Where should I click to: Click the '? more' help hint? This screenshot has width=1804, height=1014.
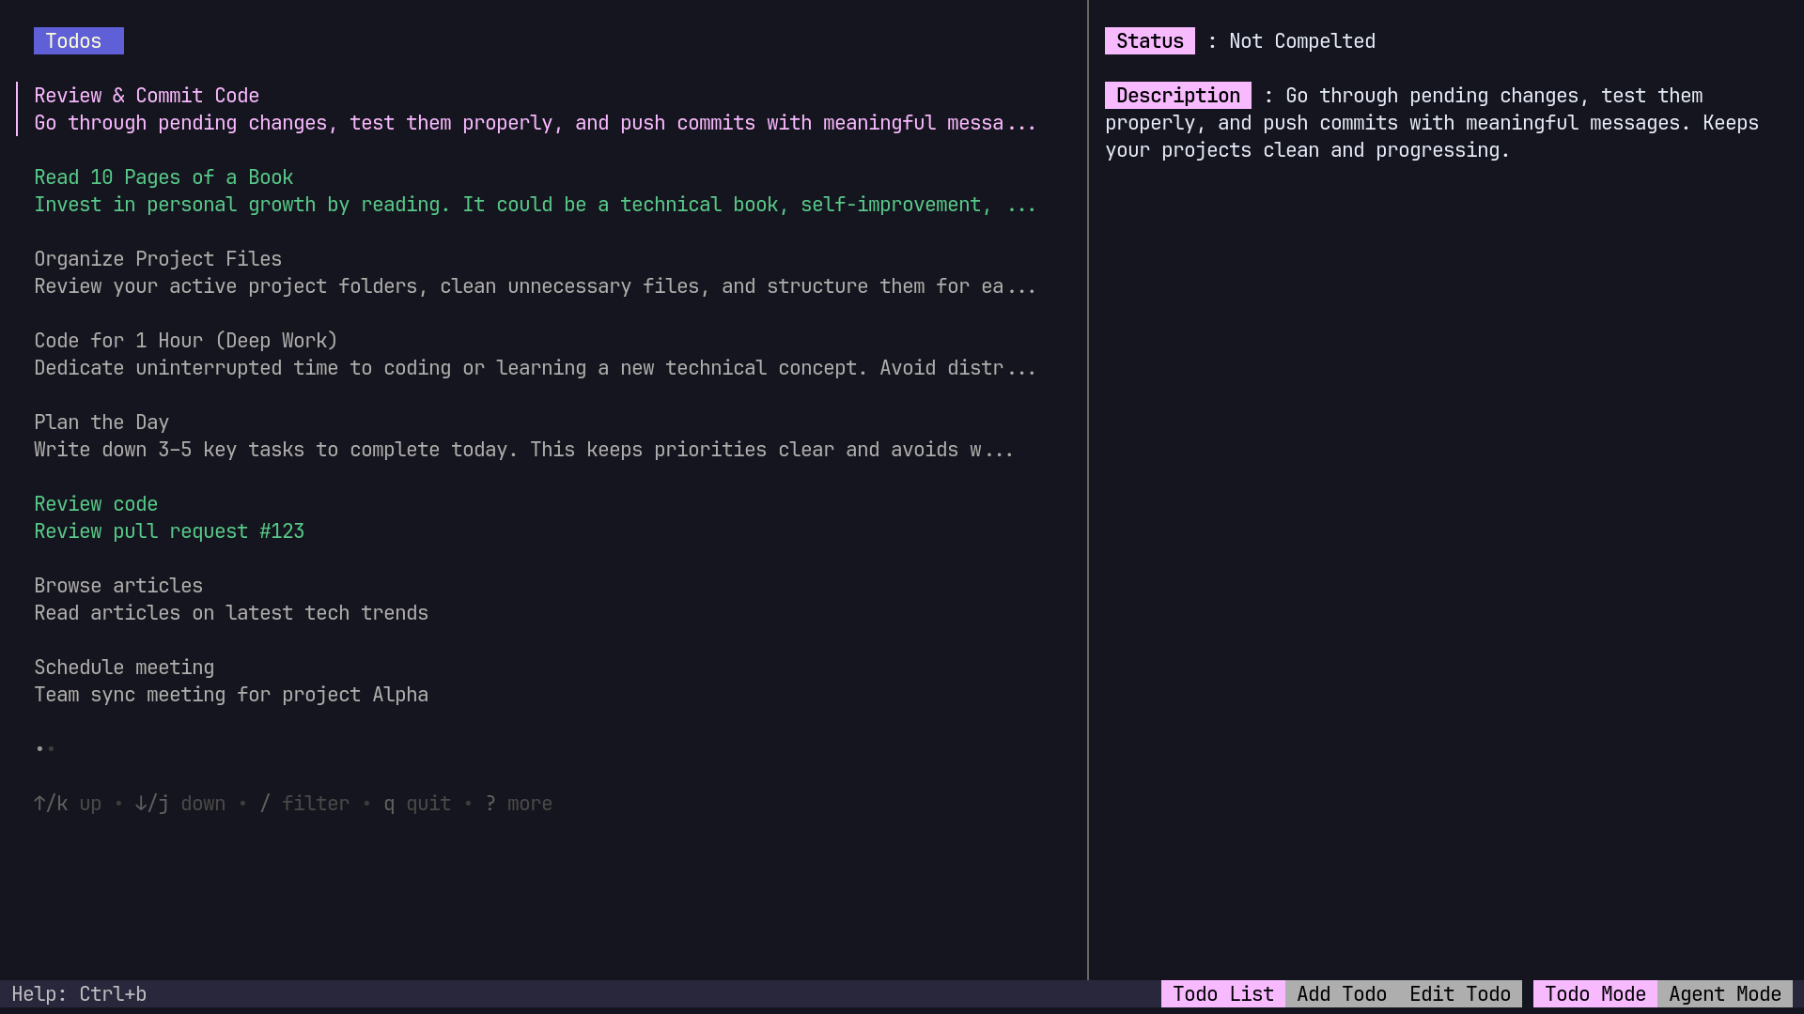click(x=519, y=804)
